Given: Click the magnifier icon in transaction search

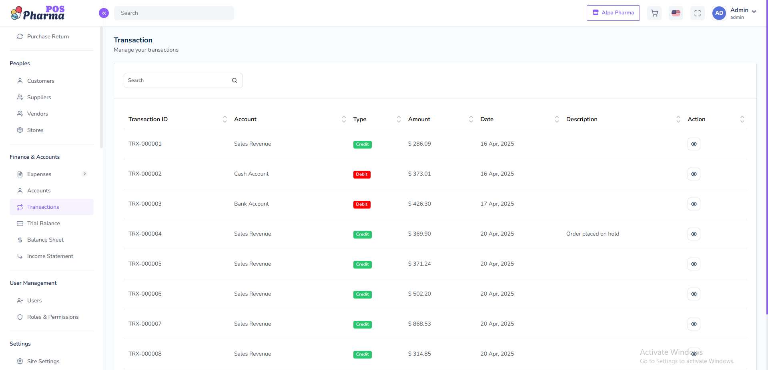Looking at the screenshot, I should pos(235,80).
